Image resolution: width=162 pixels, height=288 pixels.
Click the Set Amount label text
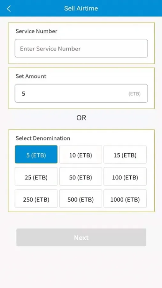31,76
